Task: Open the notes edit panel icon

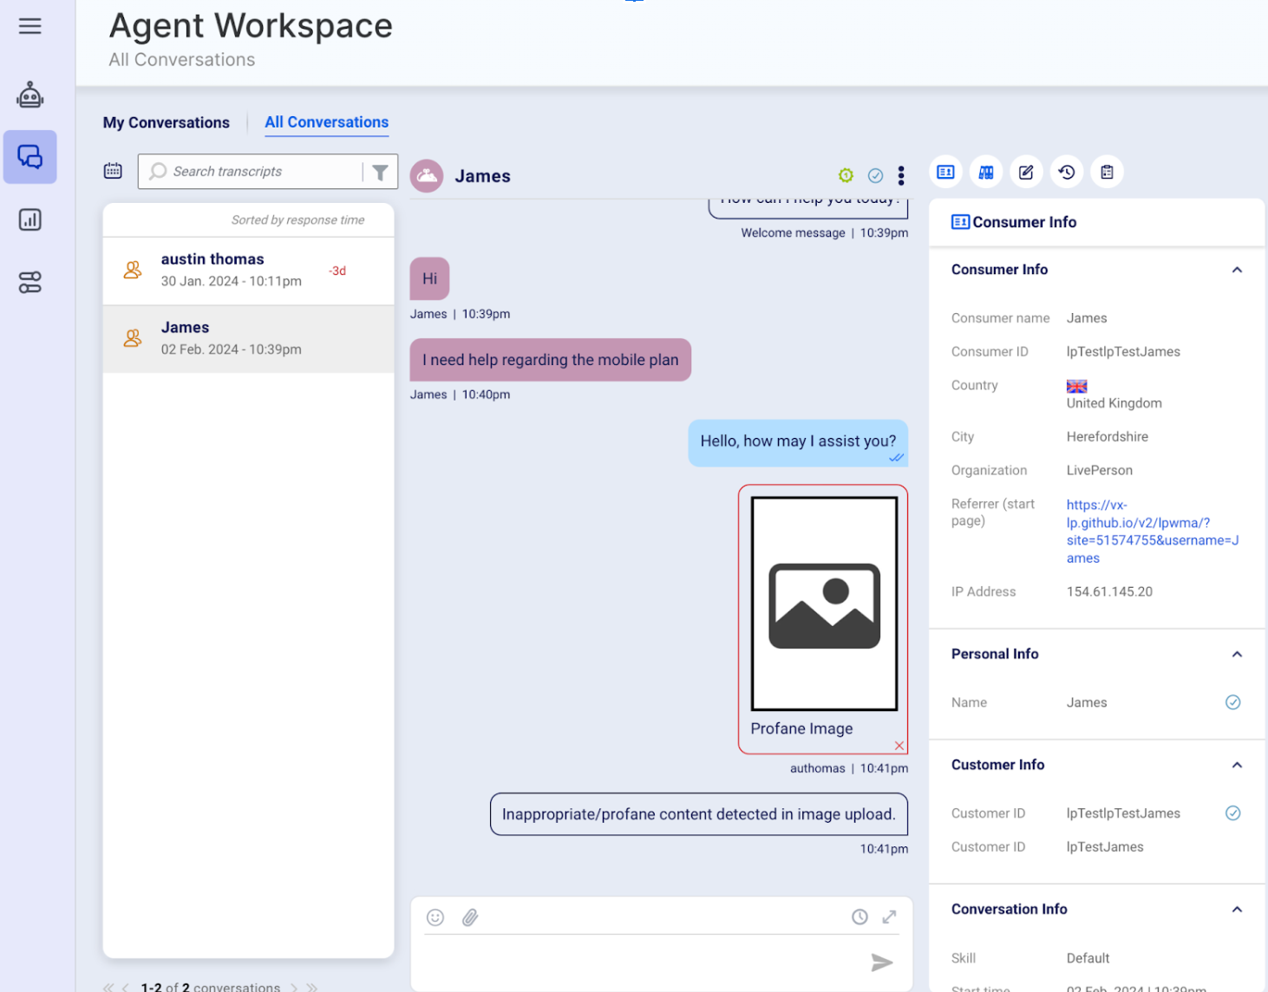Action: click(1026, 172)
